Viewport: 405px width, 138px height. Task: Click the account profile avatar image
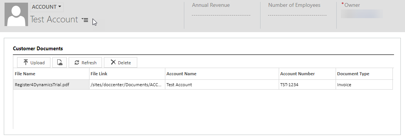tap(16, 14)
